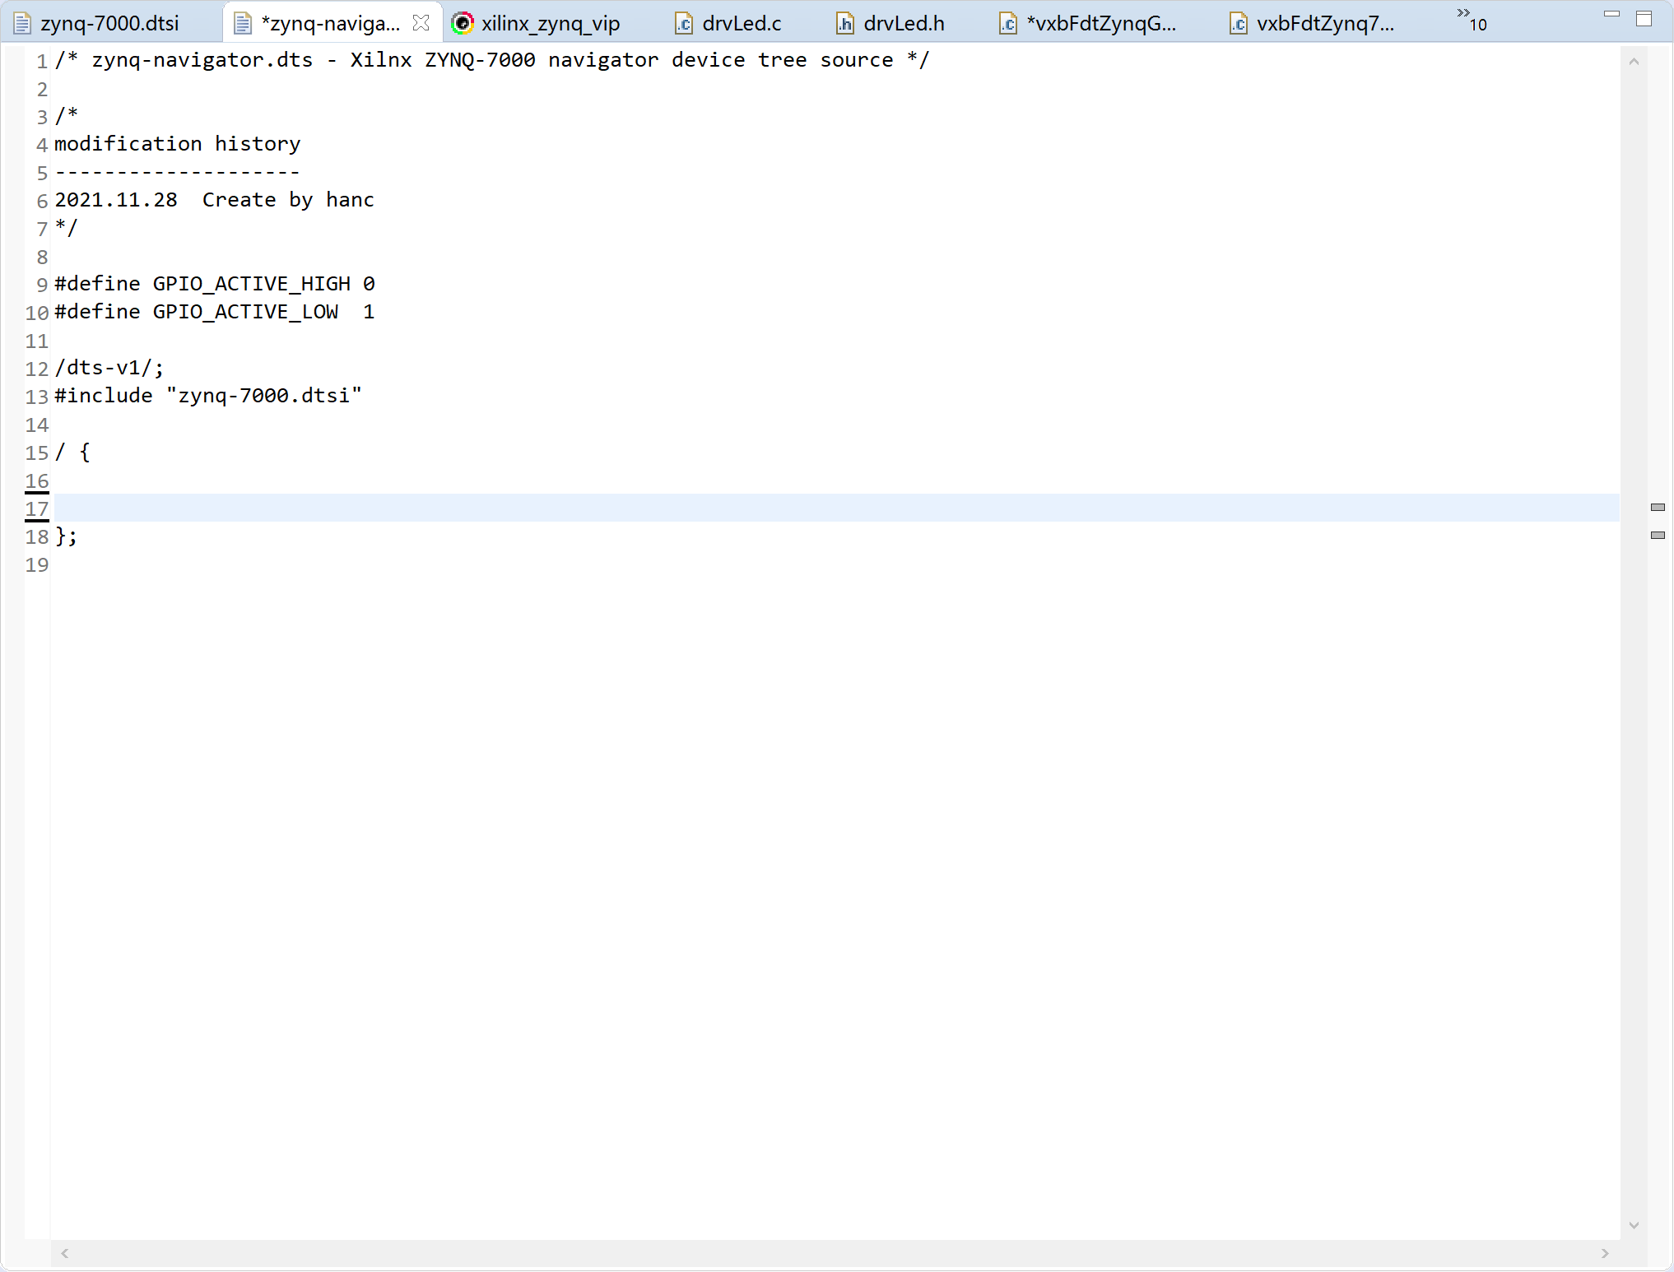
Task: Minimize the editor area
Action: click(1612, 14)
